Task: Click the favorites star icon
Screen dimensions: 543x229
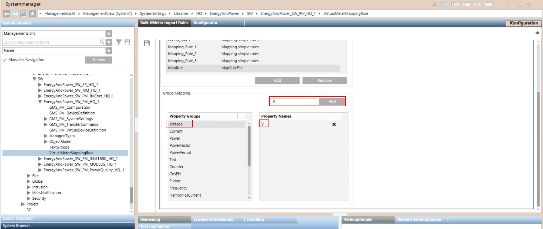Action: [x=32, y=14]
